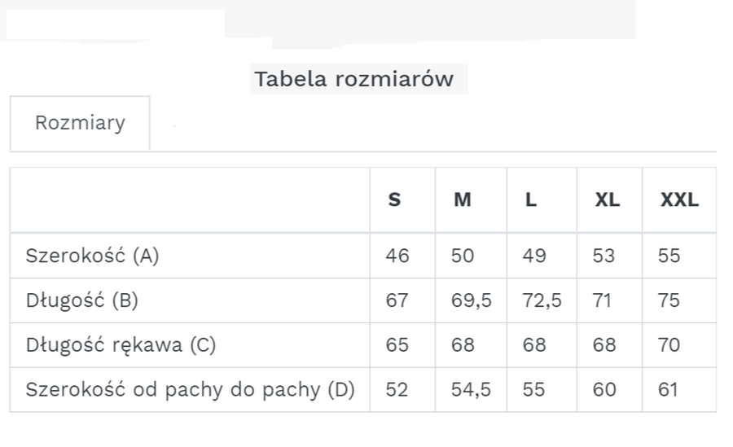Click the 70 sleeve length value
Viewport: 733px width, 447px height.
tap(668, 345)
